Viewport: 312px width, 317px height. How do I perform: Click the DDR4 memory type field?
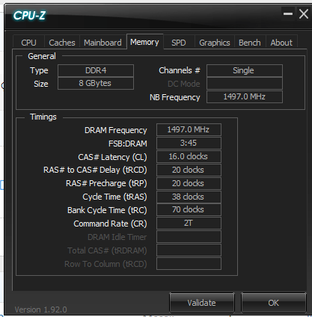click(x=96, y=70)
